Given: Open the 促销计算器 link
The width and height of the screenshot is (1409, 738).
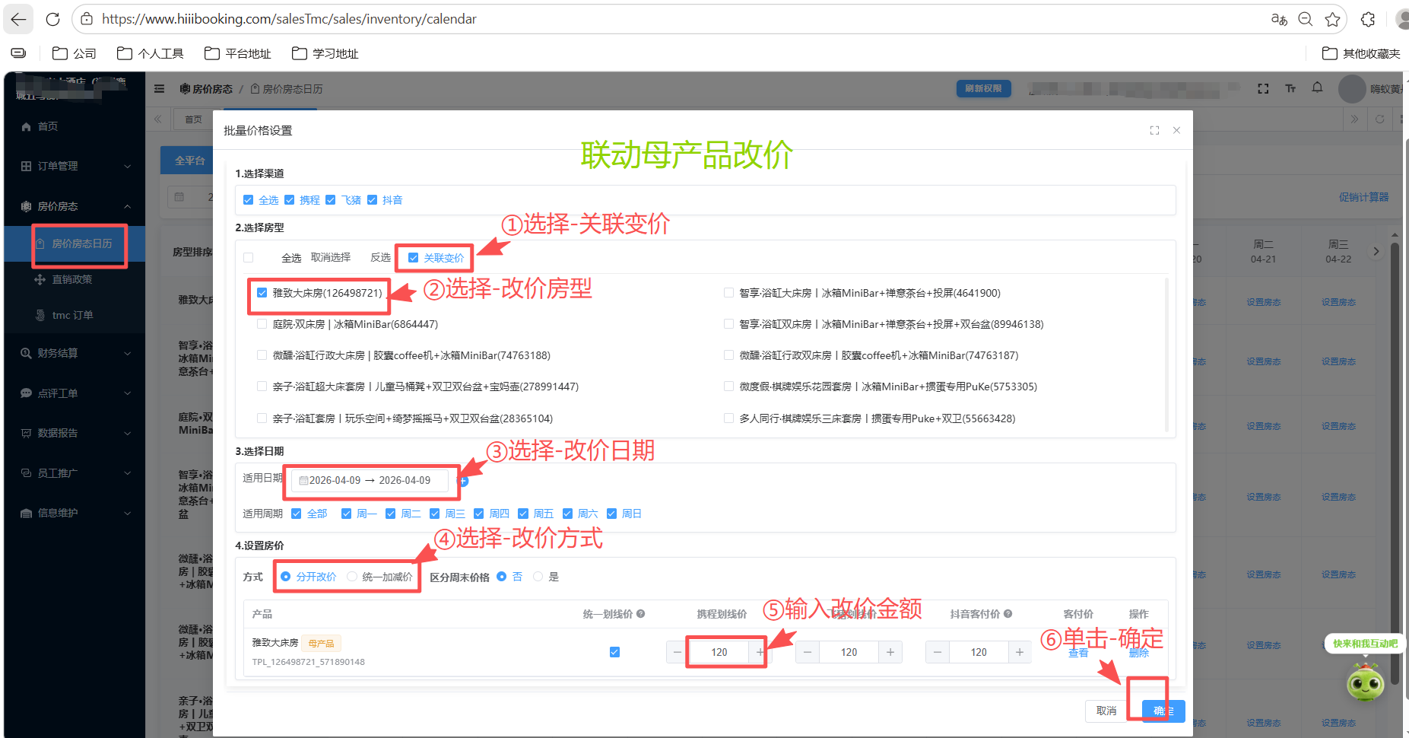Looking at the screenshot, I should point(1363,196).
